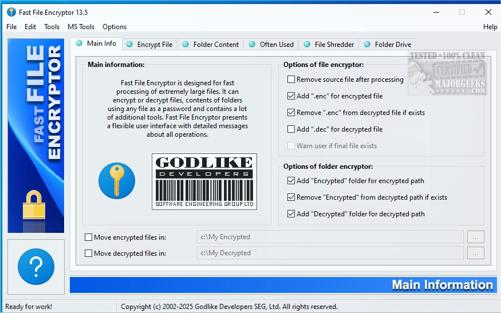The image size is (501, 313).
Task: Check Add ".dec" for decrypted file
Action: click(291, 129)
